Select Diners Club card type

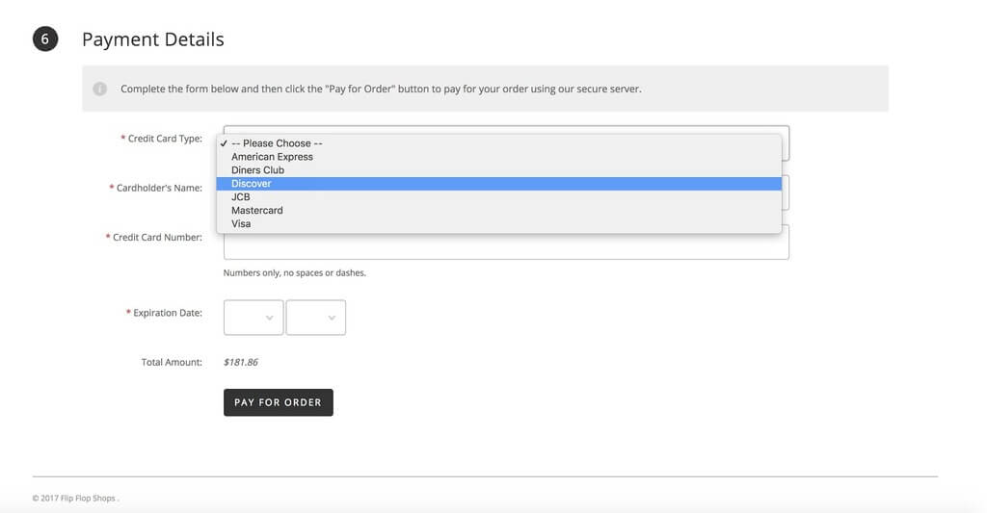click(x=257, y=170)
